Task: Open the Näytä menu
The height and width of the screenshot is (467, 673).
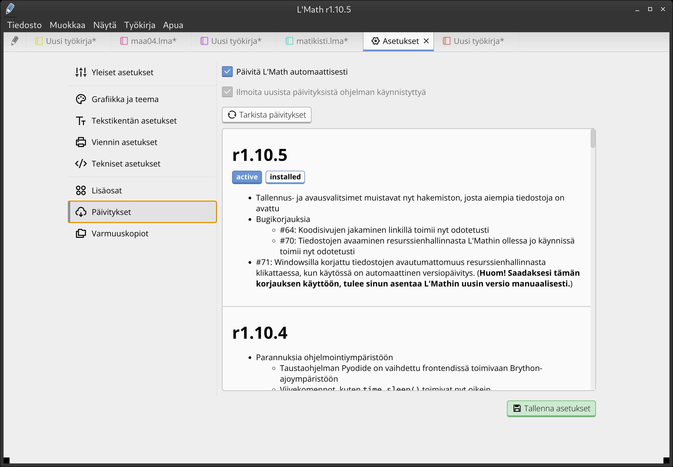Action: (x=105, y=25)
